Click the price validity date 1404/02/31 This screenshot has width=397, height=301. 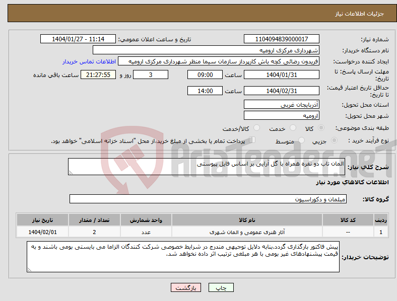point(282,91)
